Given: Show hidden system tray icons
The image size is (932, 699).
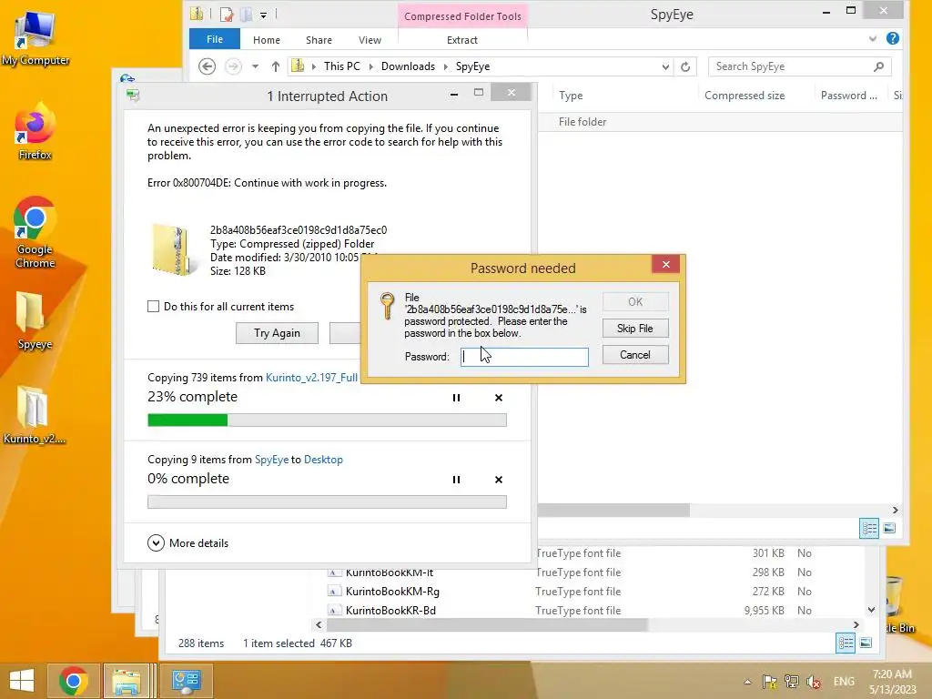Looking at the screenshot, I should [x=748, y=682].
